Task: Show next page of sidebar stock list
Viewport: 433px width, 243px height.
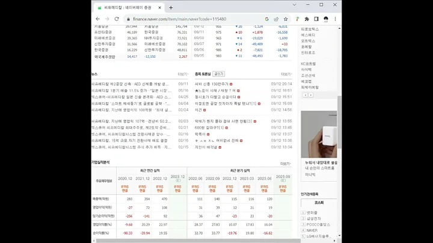Action: click(x=311, y=95)
